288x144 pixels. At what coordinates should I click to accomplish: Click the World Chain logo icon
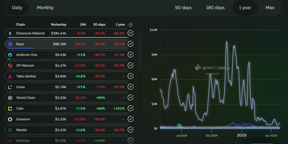(x=10, y=98)
